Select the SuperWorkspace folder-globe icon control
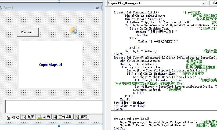 (x=73, y=30)
